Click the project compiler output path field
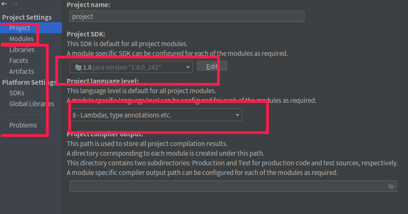408x214 pixels. [233, 186]
